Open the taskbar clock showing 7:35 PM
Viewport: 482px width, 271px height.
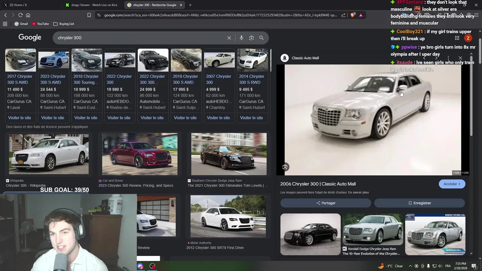[x=461, y=266]
